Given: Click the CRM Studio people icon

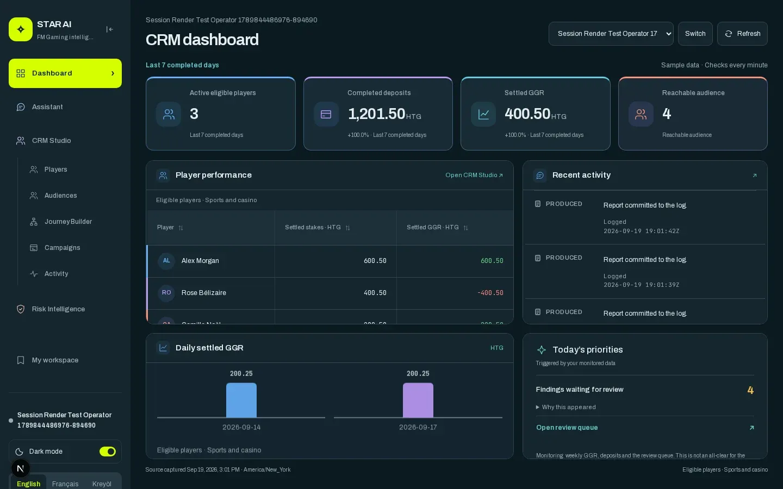Looking at the screenshot, I should pyautogui.click(x=21, y=141).
